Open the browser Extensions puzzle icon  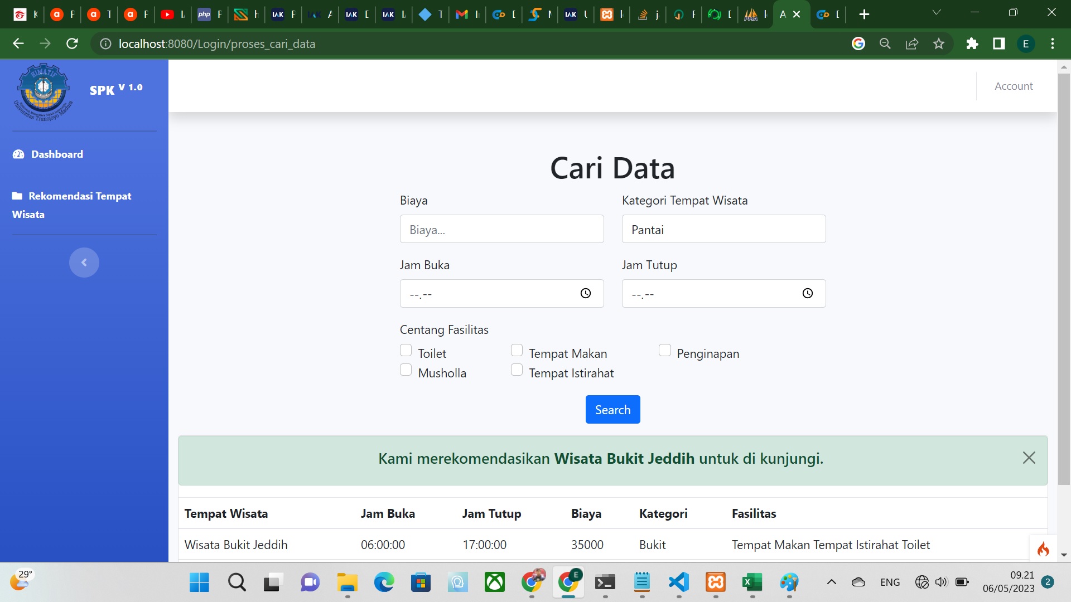(x=972, y=43)
